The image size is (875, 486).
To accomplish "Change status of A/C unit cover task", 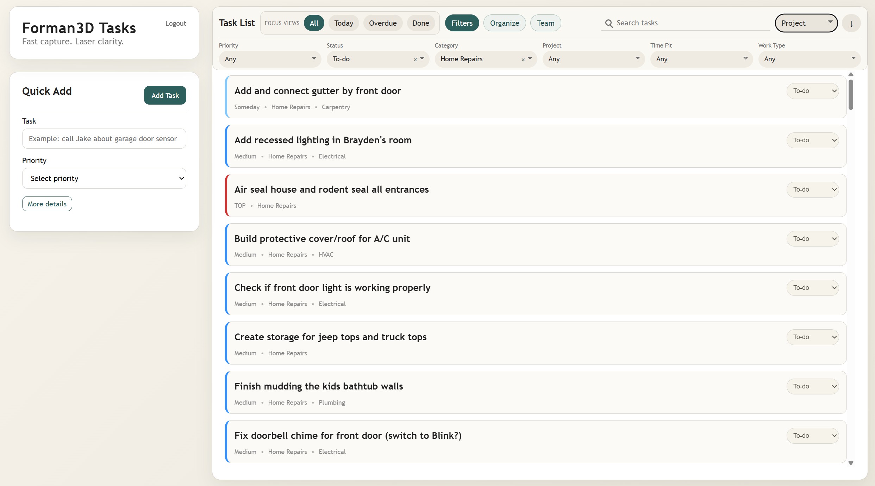I will [x=813, y=239].
